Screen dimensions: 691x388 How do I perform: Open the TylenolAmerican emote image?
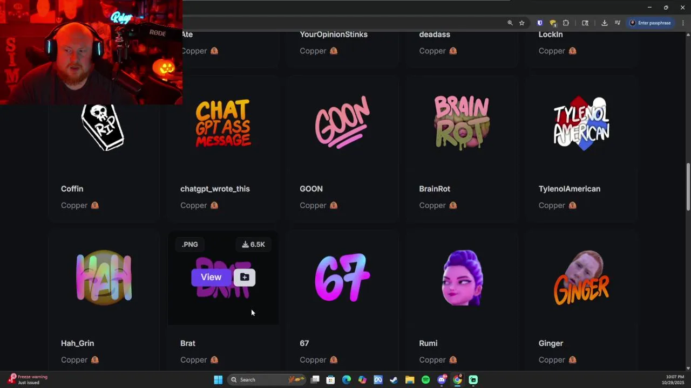tap(581, 122)
